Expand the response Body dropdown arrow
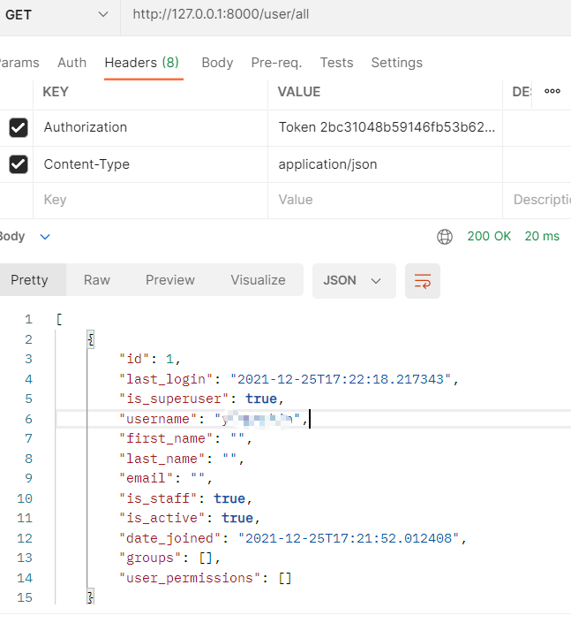Viewport: 571px width, 623px height. 45,237
